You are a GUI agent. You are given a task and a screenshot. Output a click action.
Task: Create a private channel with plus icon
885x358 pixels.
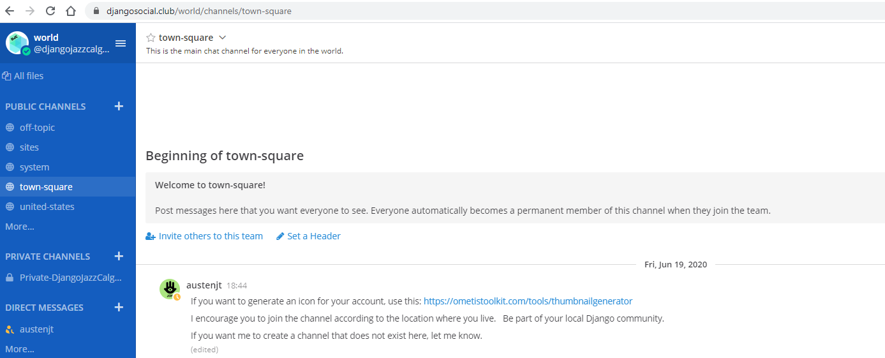point(119,257)
